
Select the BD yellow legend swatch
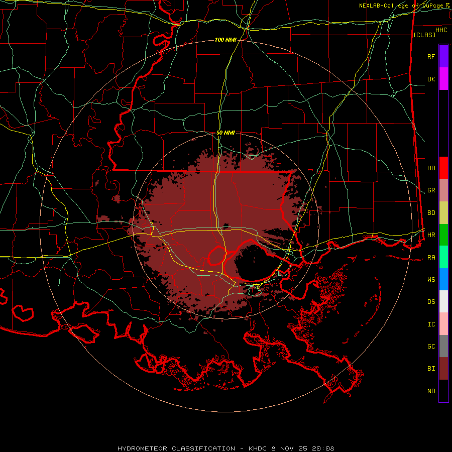pyautogui.click(x=443, y=212)
